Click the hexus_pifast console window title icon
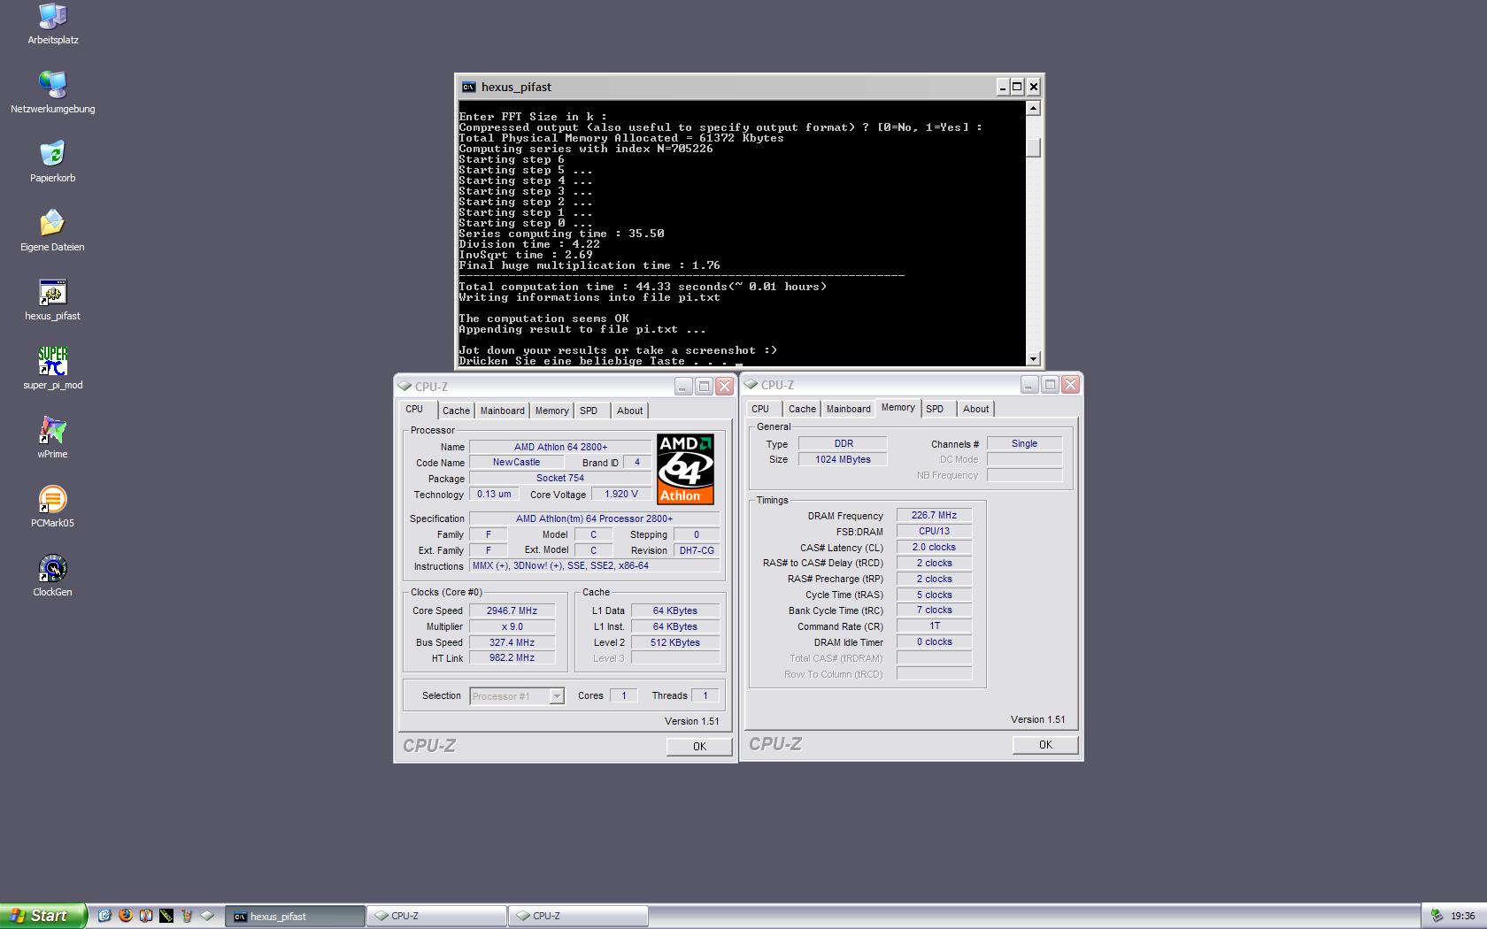The height and width of the screenshot is (929, 1487). [x=469, y=87]
